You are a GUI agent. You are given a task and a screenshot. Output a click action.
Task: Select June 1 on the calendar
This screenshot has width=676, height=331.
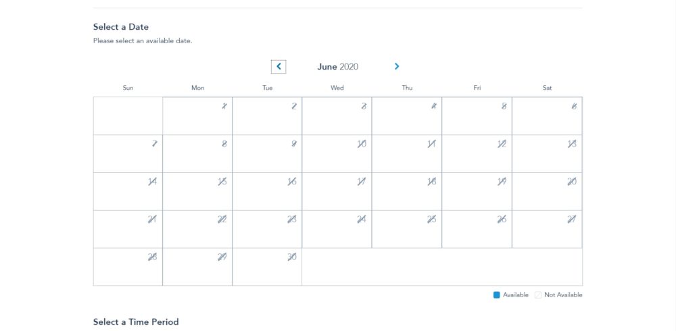click(197, 116)
